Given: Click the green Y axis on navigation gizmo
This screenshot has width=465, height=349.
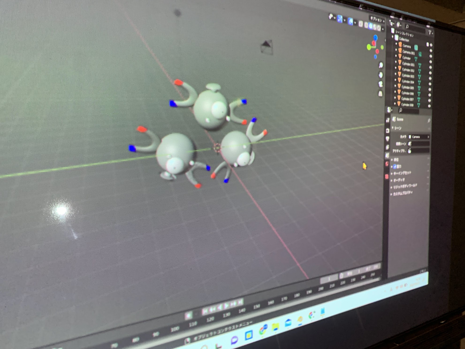Looking at the screenshot, I should click(x=369, y=47).
